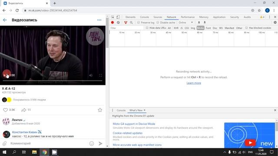This screenshot has height=156, width=278.
Task: Open File Explorer from taskbar
Action: (x=34, y=152)
